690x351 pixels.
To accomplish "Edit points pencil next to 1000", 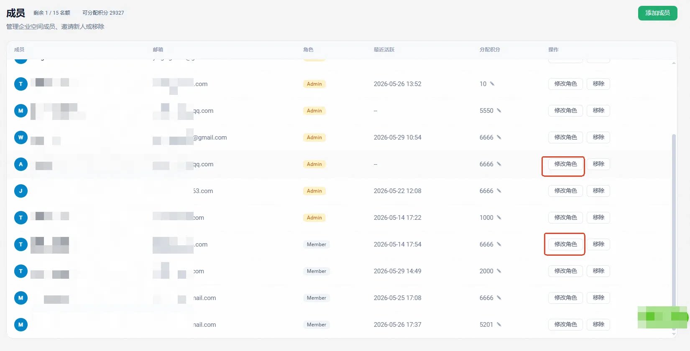I will pos(499,217).
